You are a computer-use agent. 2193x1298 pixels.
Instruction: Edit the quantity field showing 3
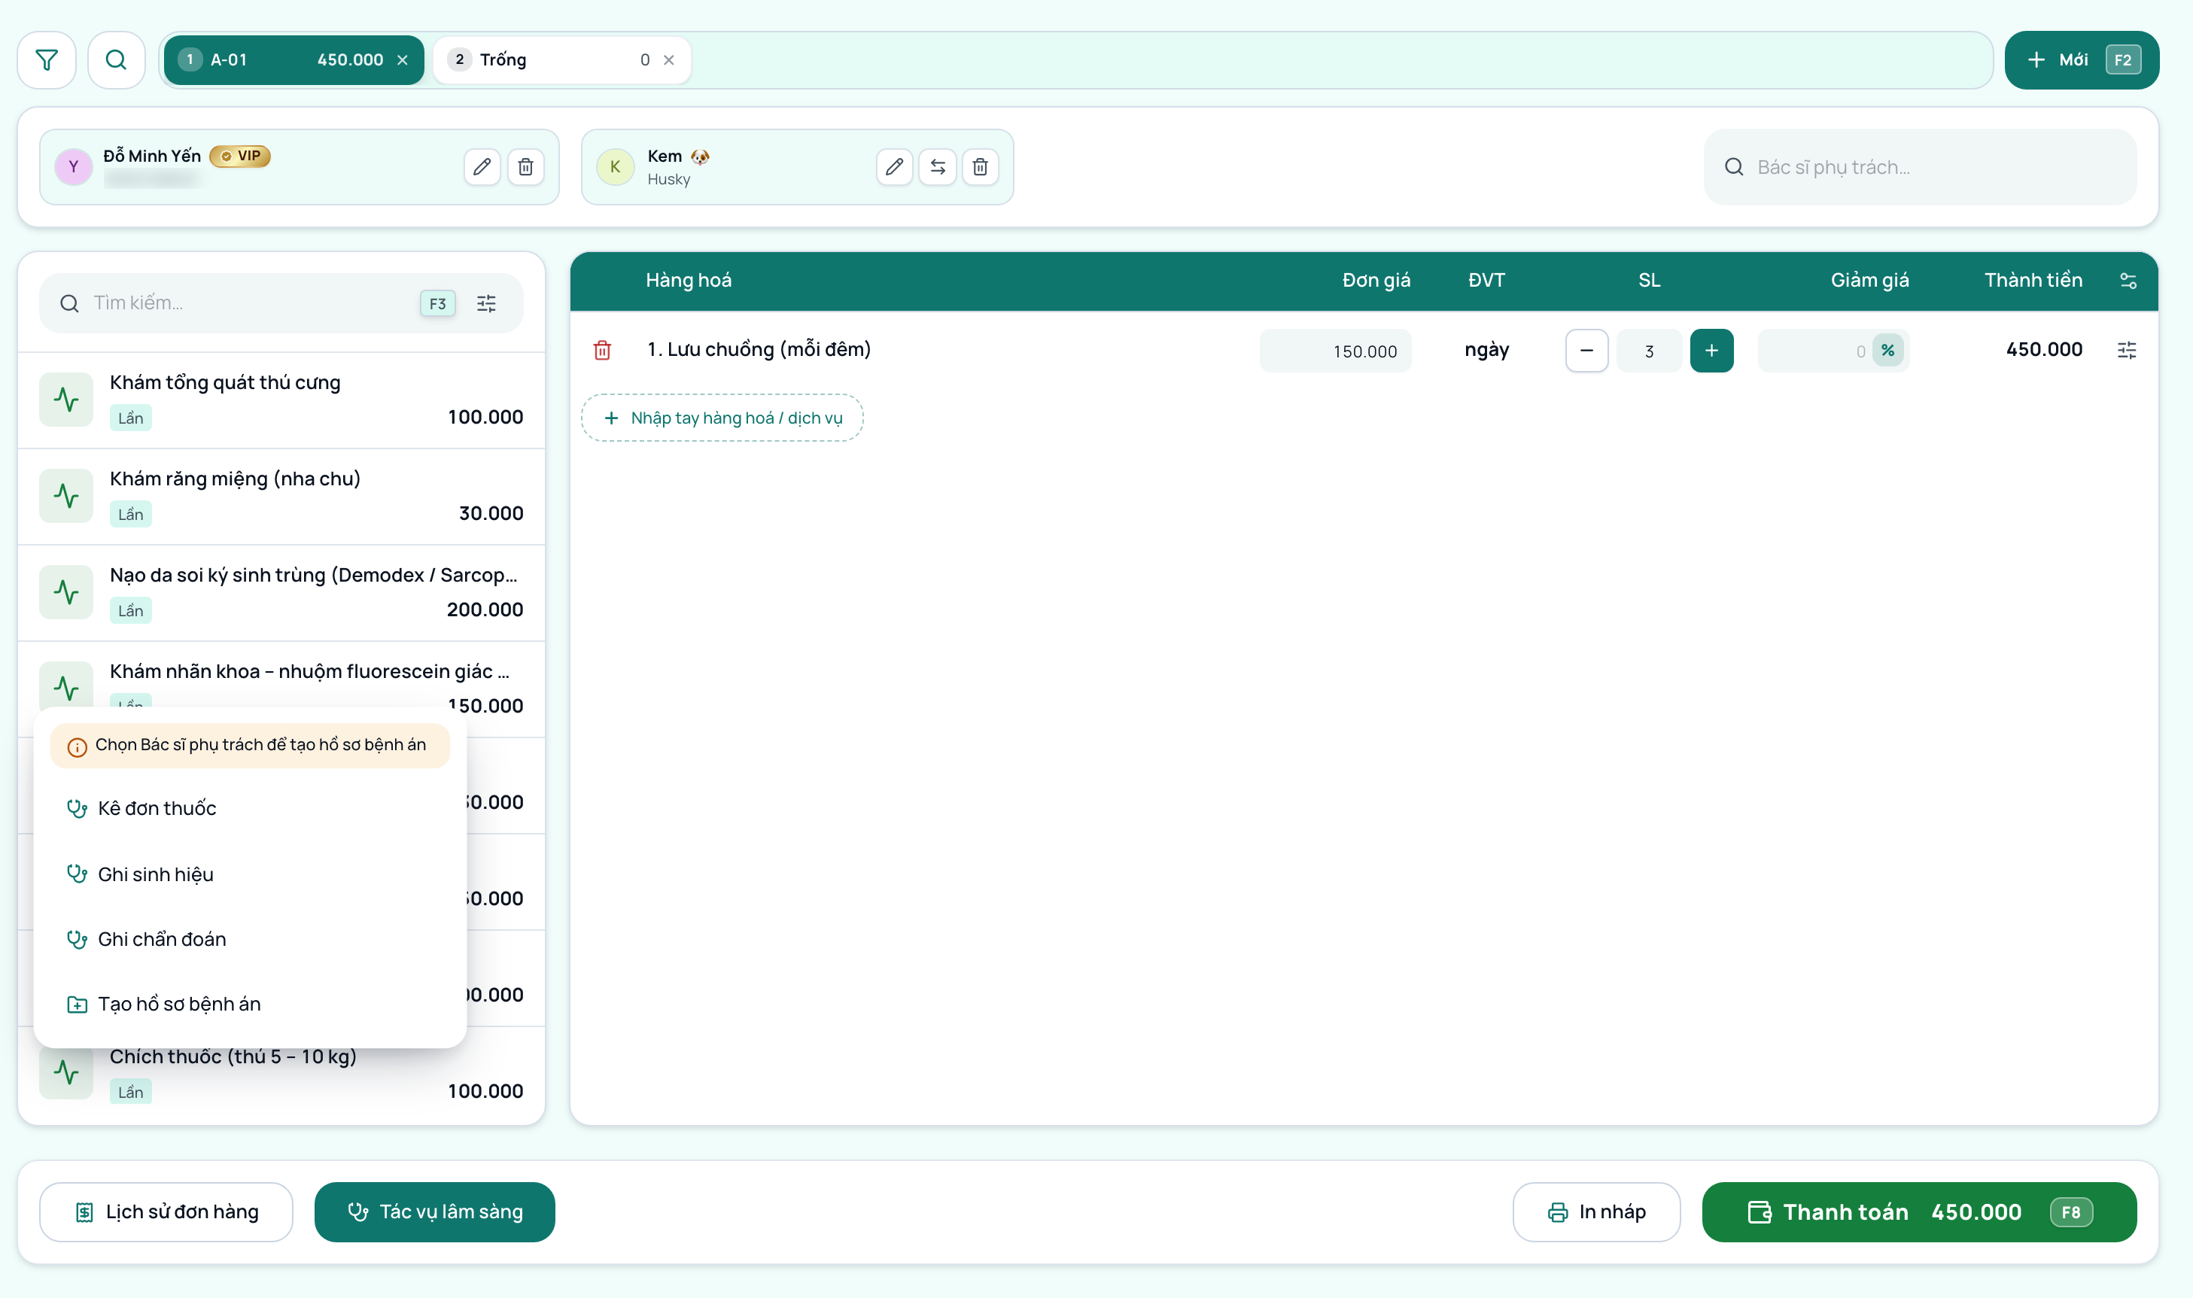pyautogui.click(x=1649, y=351)
